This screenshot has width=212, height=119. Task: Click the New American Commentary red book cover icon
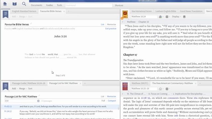tap(125, 86)
